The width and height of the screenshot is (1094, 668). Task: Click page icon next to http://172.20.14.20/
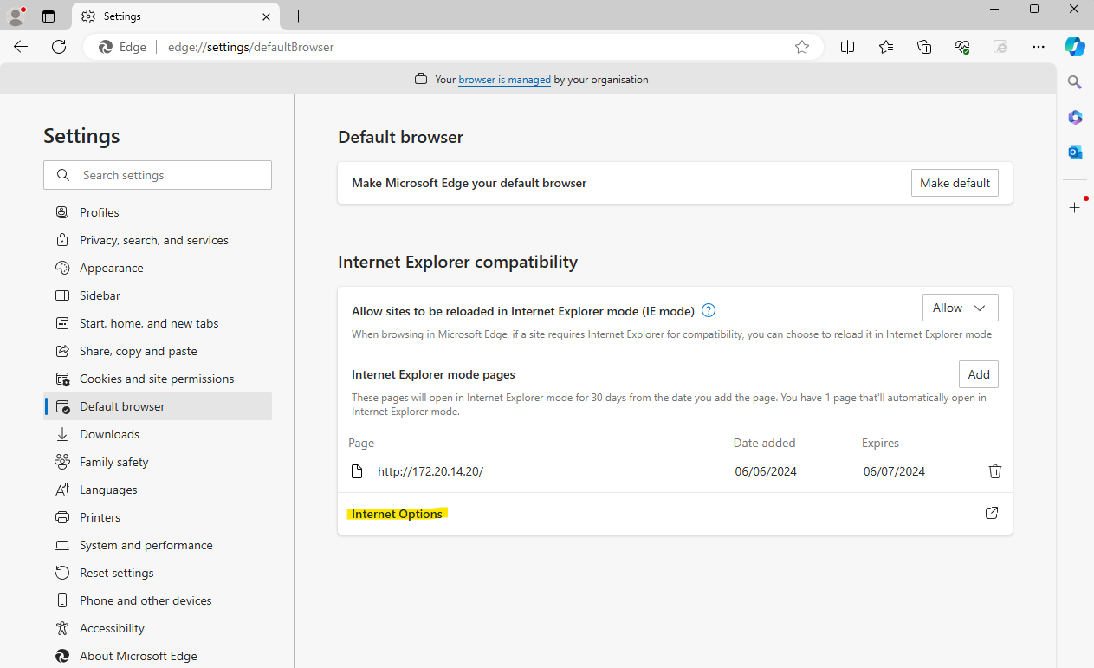(x=357, y=471)
